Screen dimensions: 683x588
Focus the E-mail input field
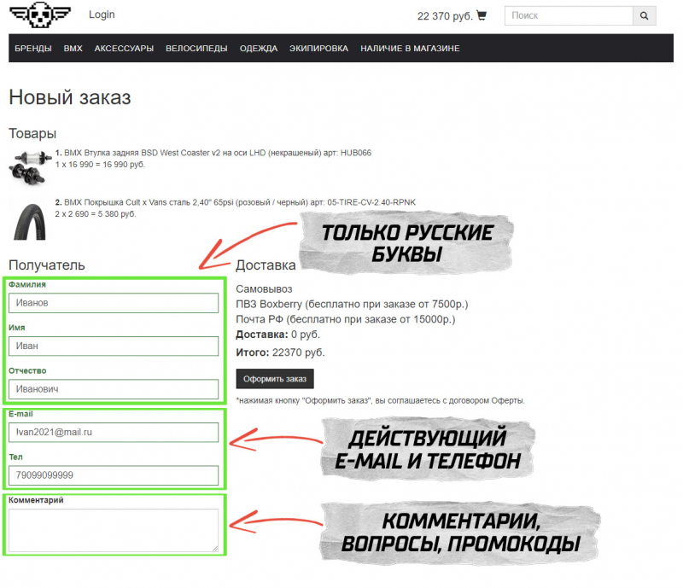click(114, 432)
